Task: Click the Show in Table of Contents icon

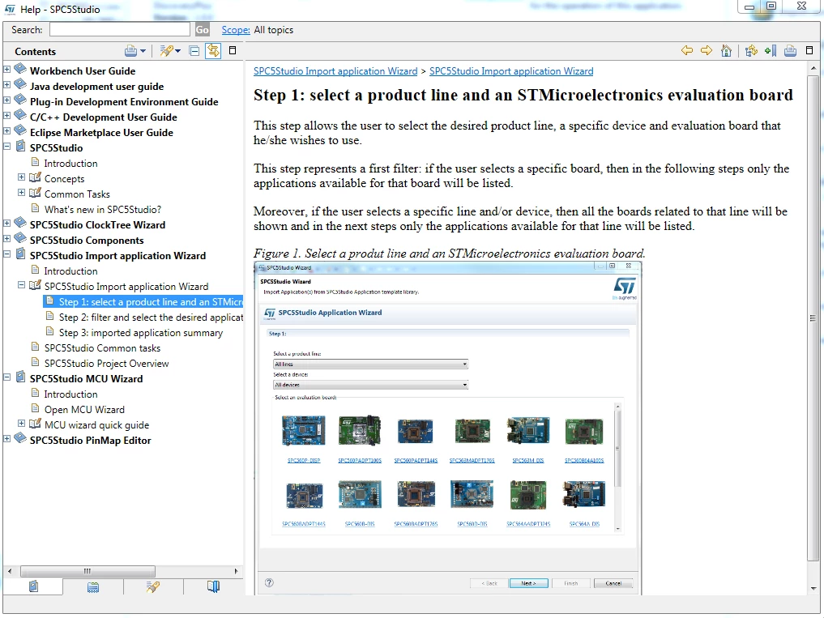Action: tap(751, 50)
